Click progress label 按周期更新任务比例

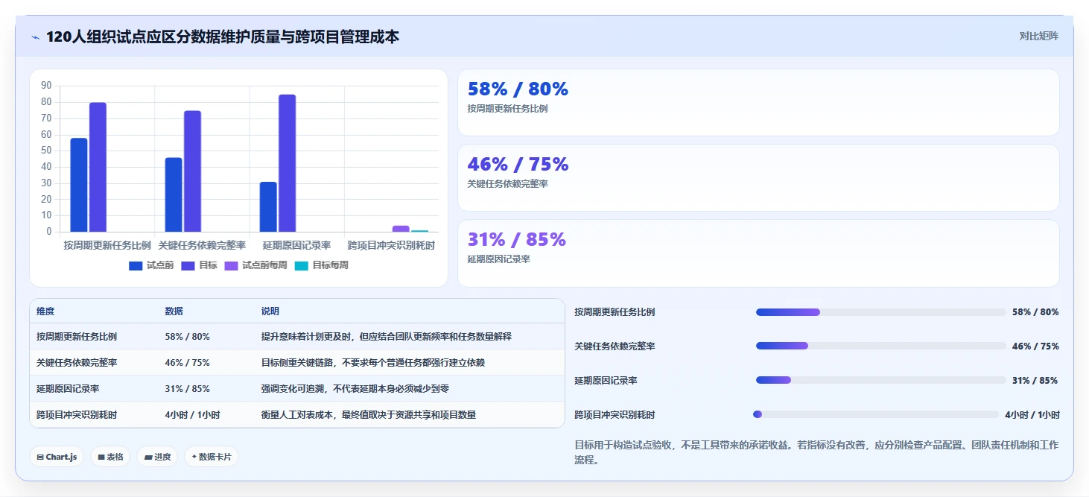[615, 312]
